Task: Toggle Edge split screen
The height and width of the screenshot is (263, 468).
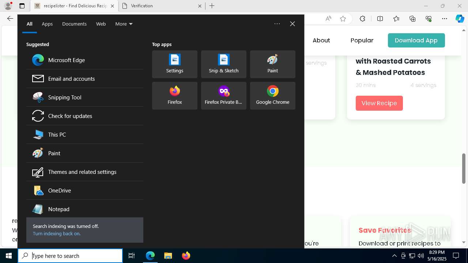Action: 380,19
